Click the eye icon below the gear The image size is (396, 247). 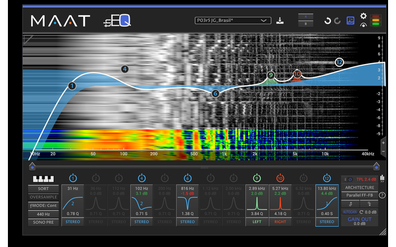[x=363, y=25]
